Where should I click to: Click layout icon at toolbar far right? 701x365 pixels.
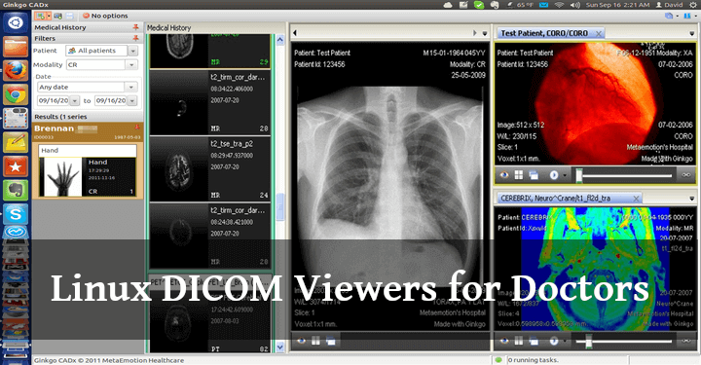point(669,16)
